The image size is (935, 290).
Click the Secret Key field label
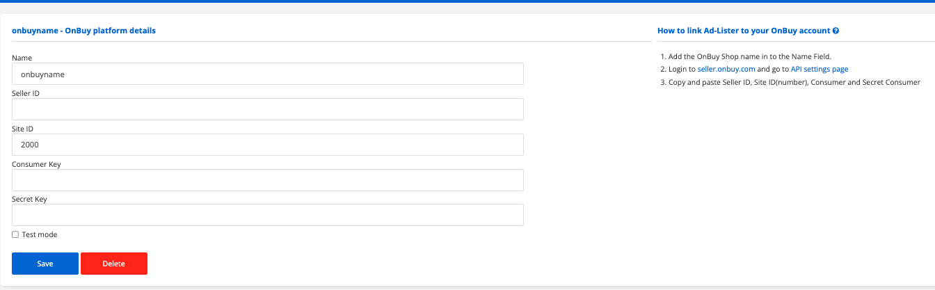(x=29, y=199)
